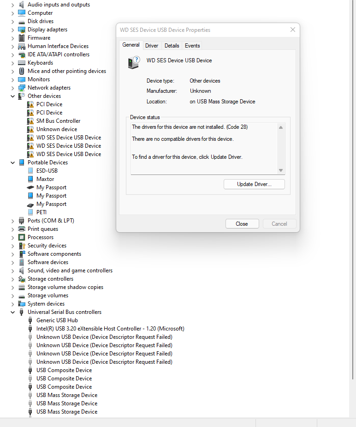
Task: Click the Code 28 status message text
Action: 190,127
